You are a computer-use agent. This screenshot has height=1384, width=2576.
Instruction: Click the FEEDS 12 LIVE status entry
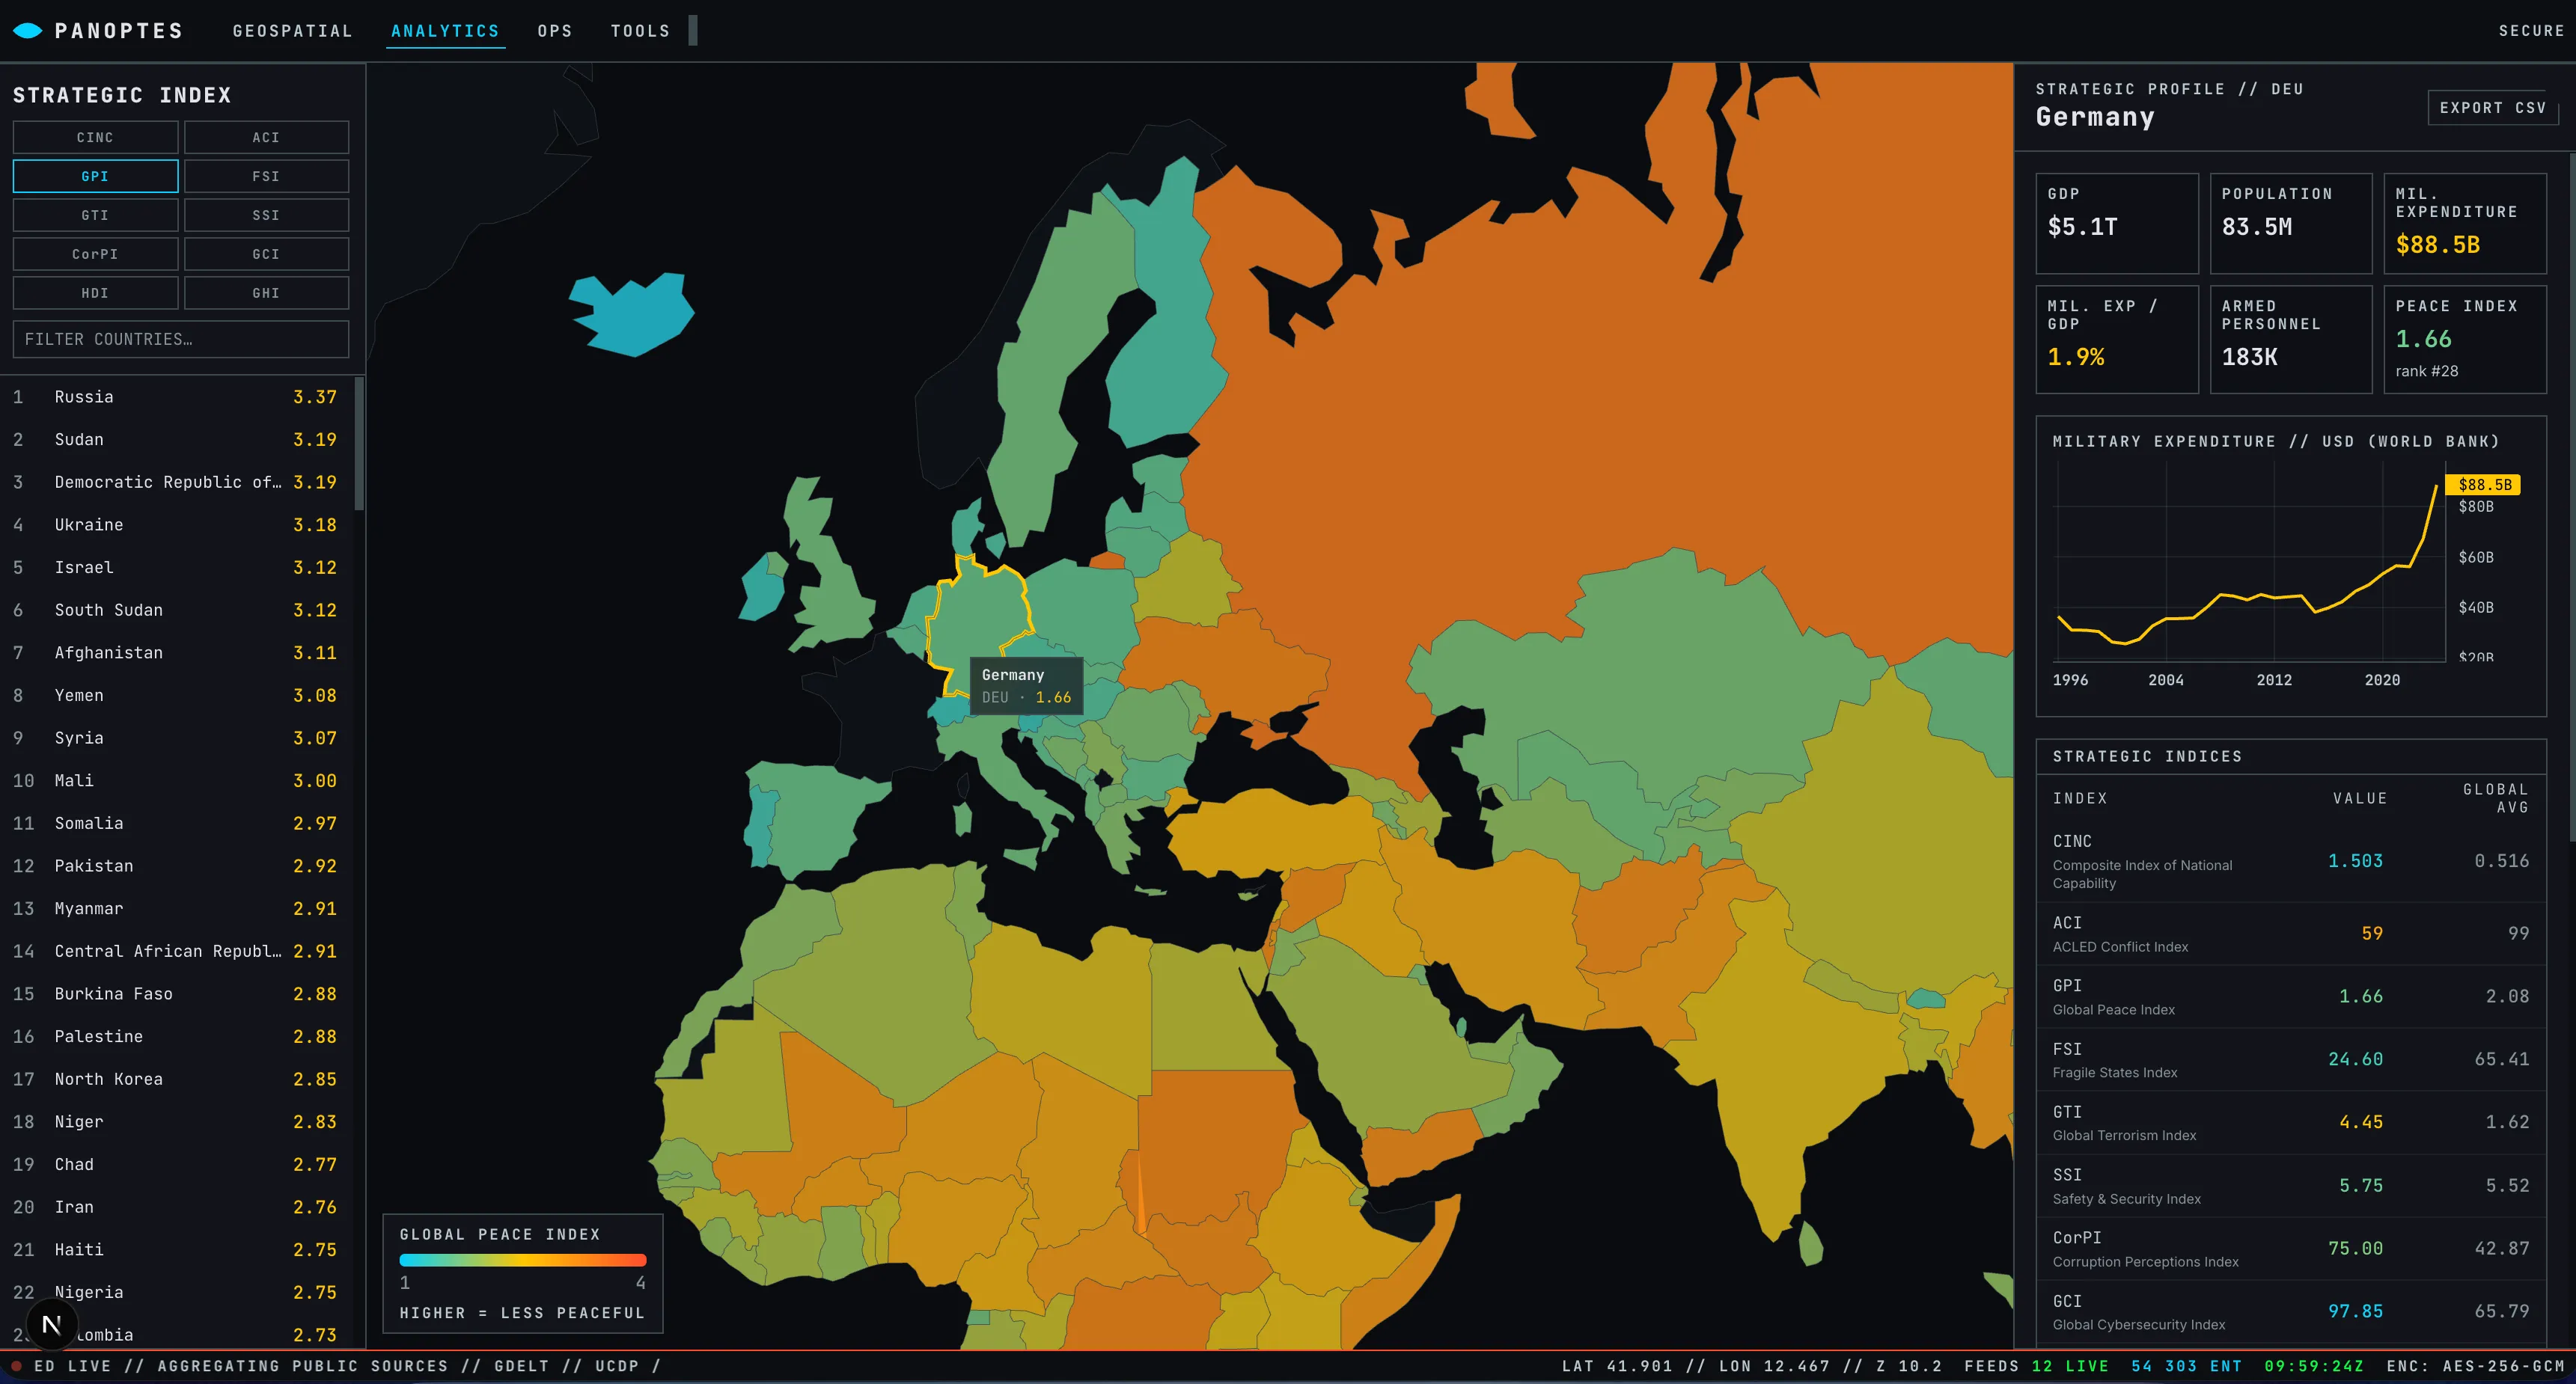click(2036, 1366)
